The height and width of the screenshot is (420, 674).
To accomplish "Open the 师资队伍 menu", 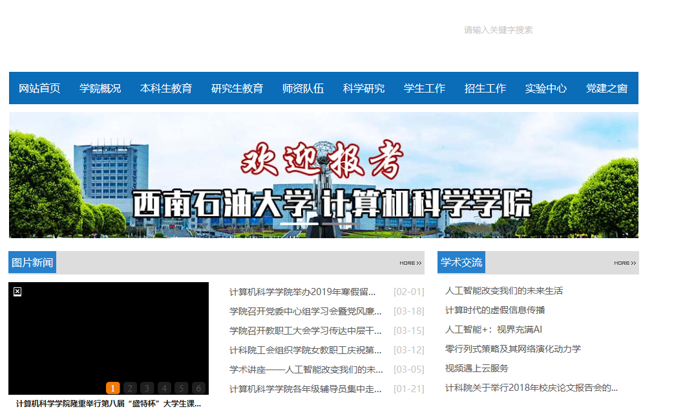I will click(x=303, y=88).
